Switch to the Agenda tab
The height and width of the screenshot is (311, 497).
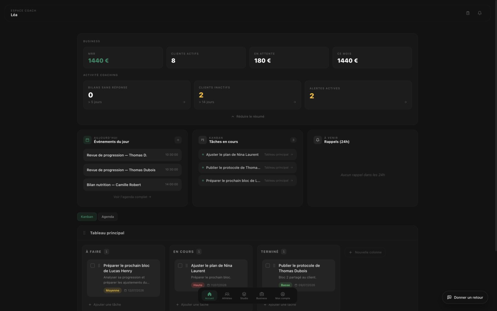108,217
